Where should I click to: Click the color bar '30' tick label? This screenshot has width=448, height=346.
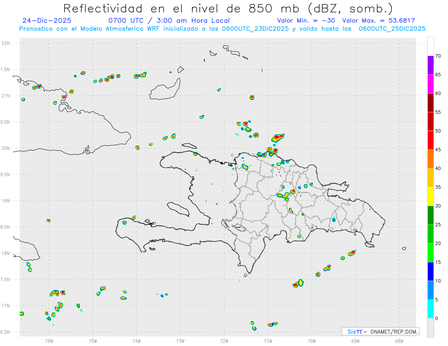click(438, 206)
